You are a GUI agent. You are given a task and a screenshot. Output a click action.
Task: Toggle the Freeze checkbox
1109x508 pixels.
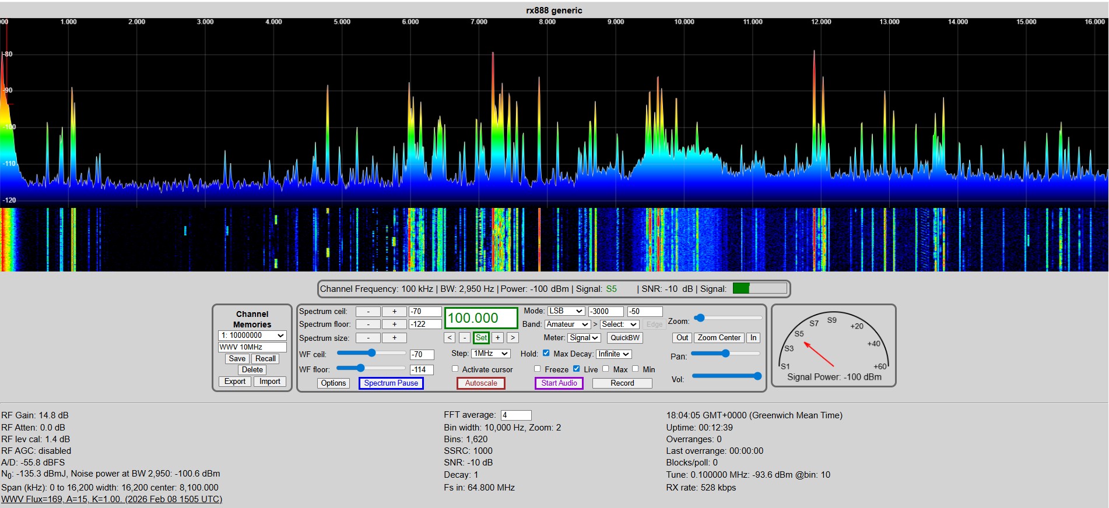[538, 369]
